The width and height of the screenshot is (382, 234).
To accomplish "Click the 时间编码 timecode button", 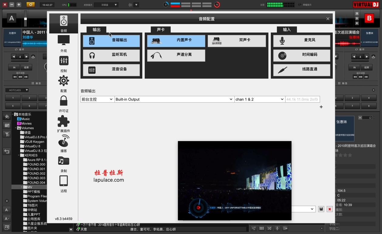I will (x=302, y=55).
